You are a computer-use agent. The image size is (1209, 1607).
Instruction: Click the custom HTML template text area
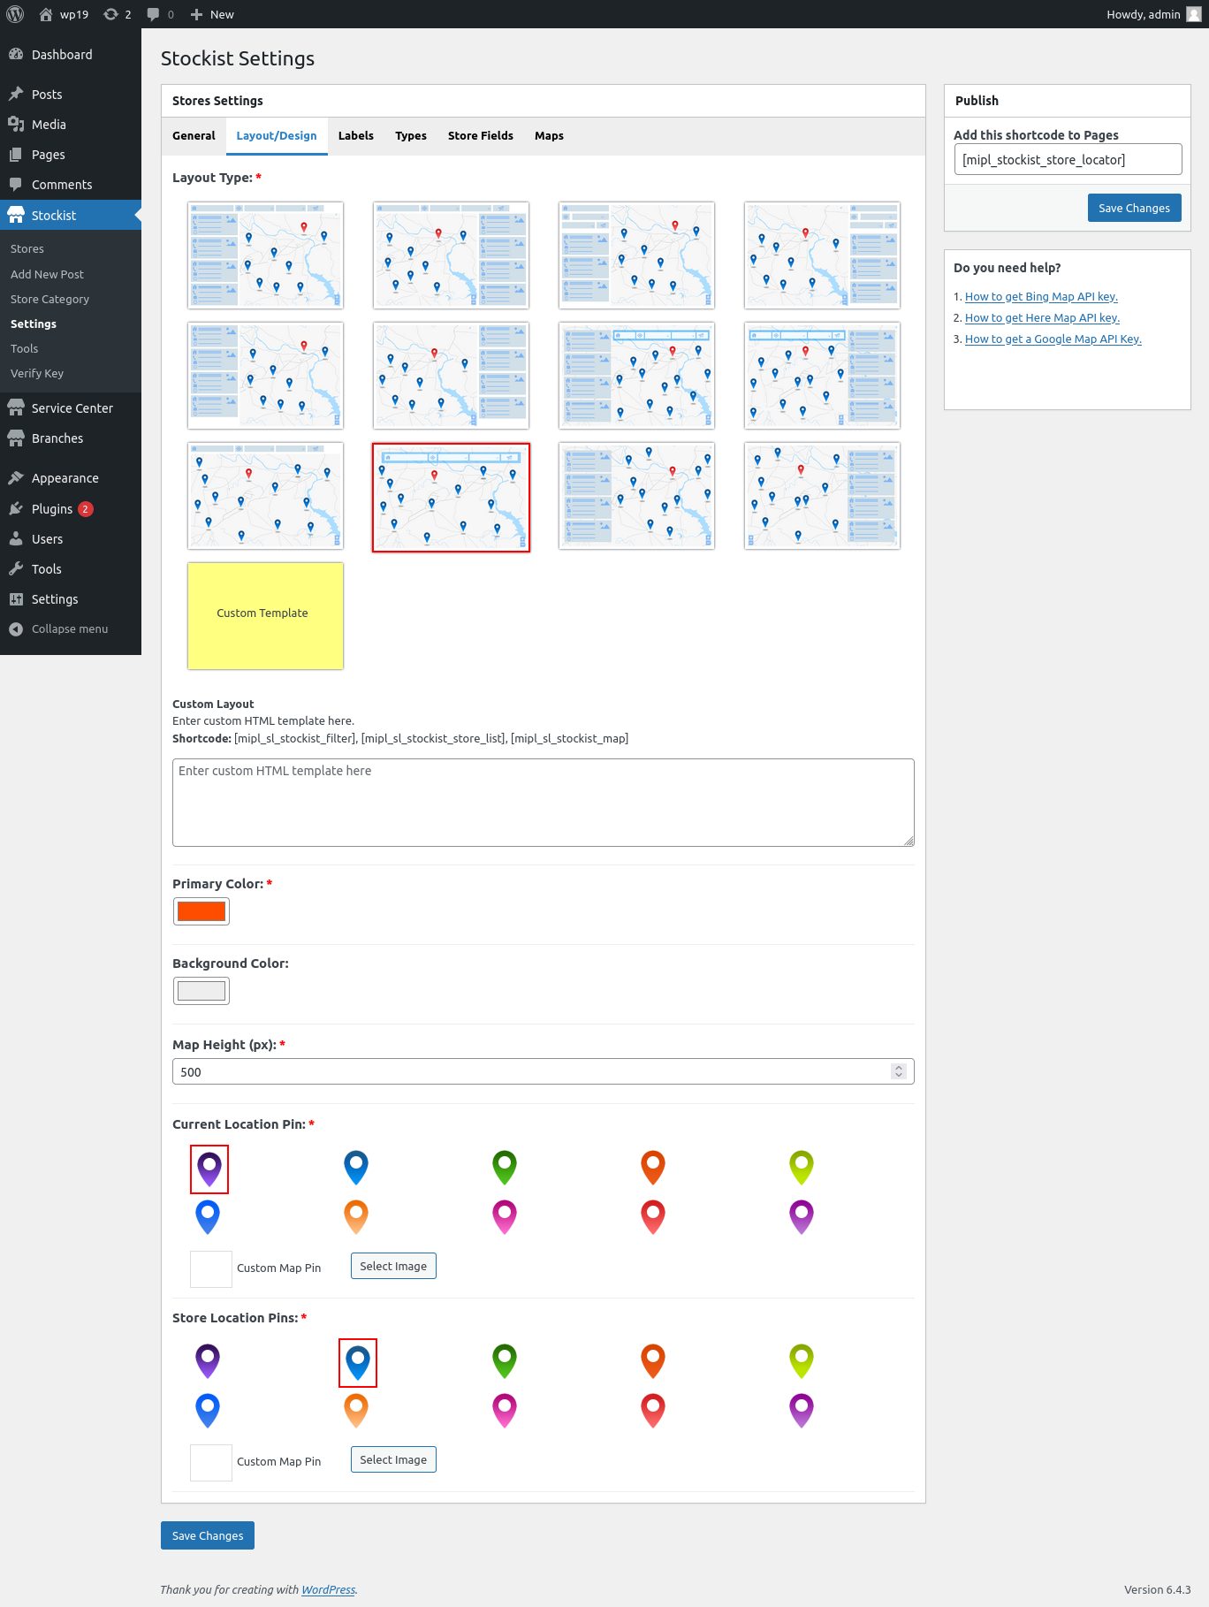click(x=543, y=802)
